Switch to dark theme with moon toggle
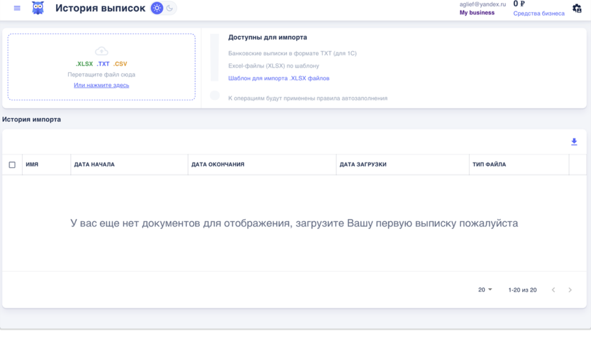Screen dimensions: 591x339 click(x=168, y=8)
